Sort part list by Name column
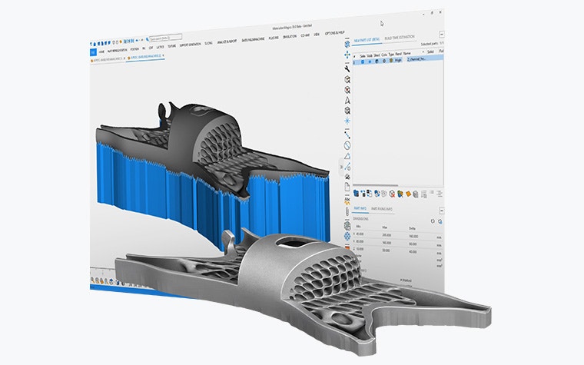The image size is (584, 365). (x=407, y=53)
